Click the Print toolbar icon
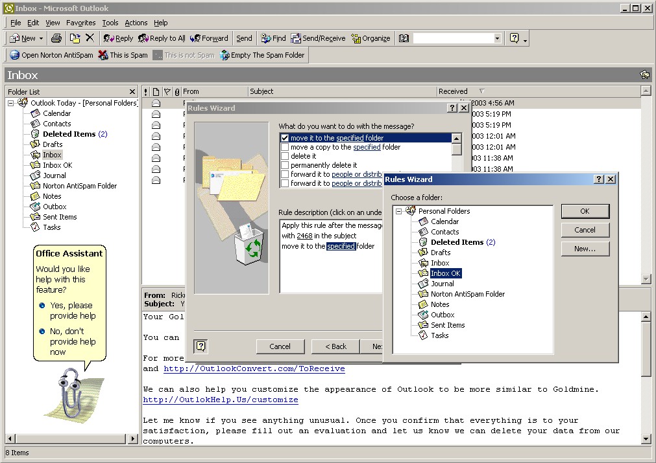The height and width of the screenshot is (463, 656). [56, 38]
